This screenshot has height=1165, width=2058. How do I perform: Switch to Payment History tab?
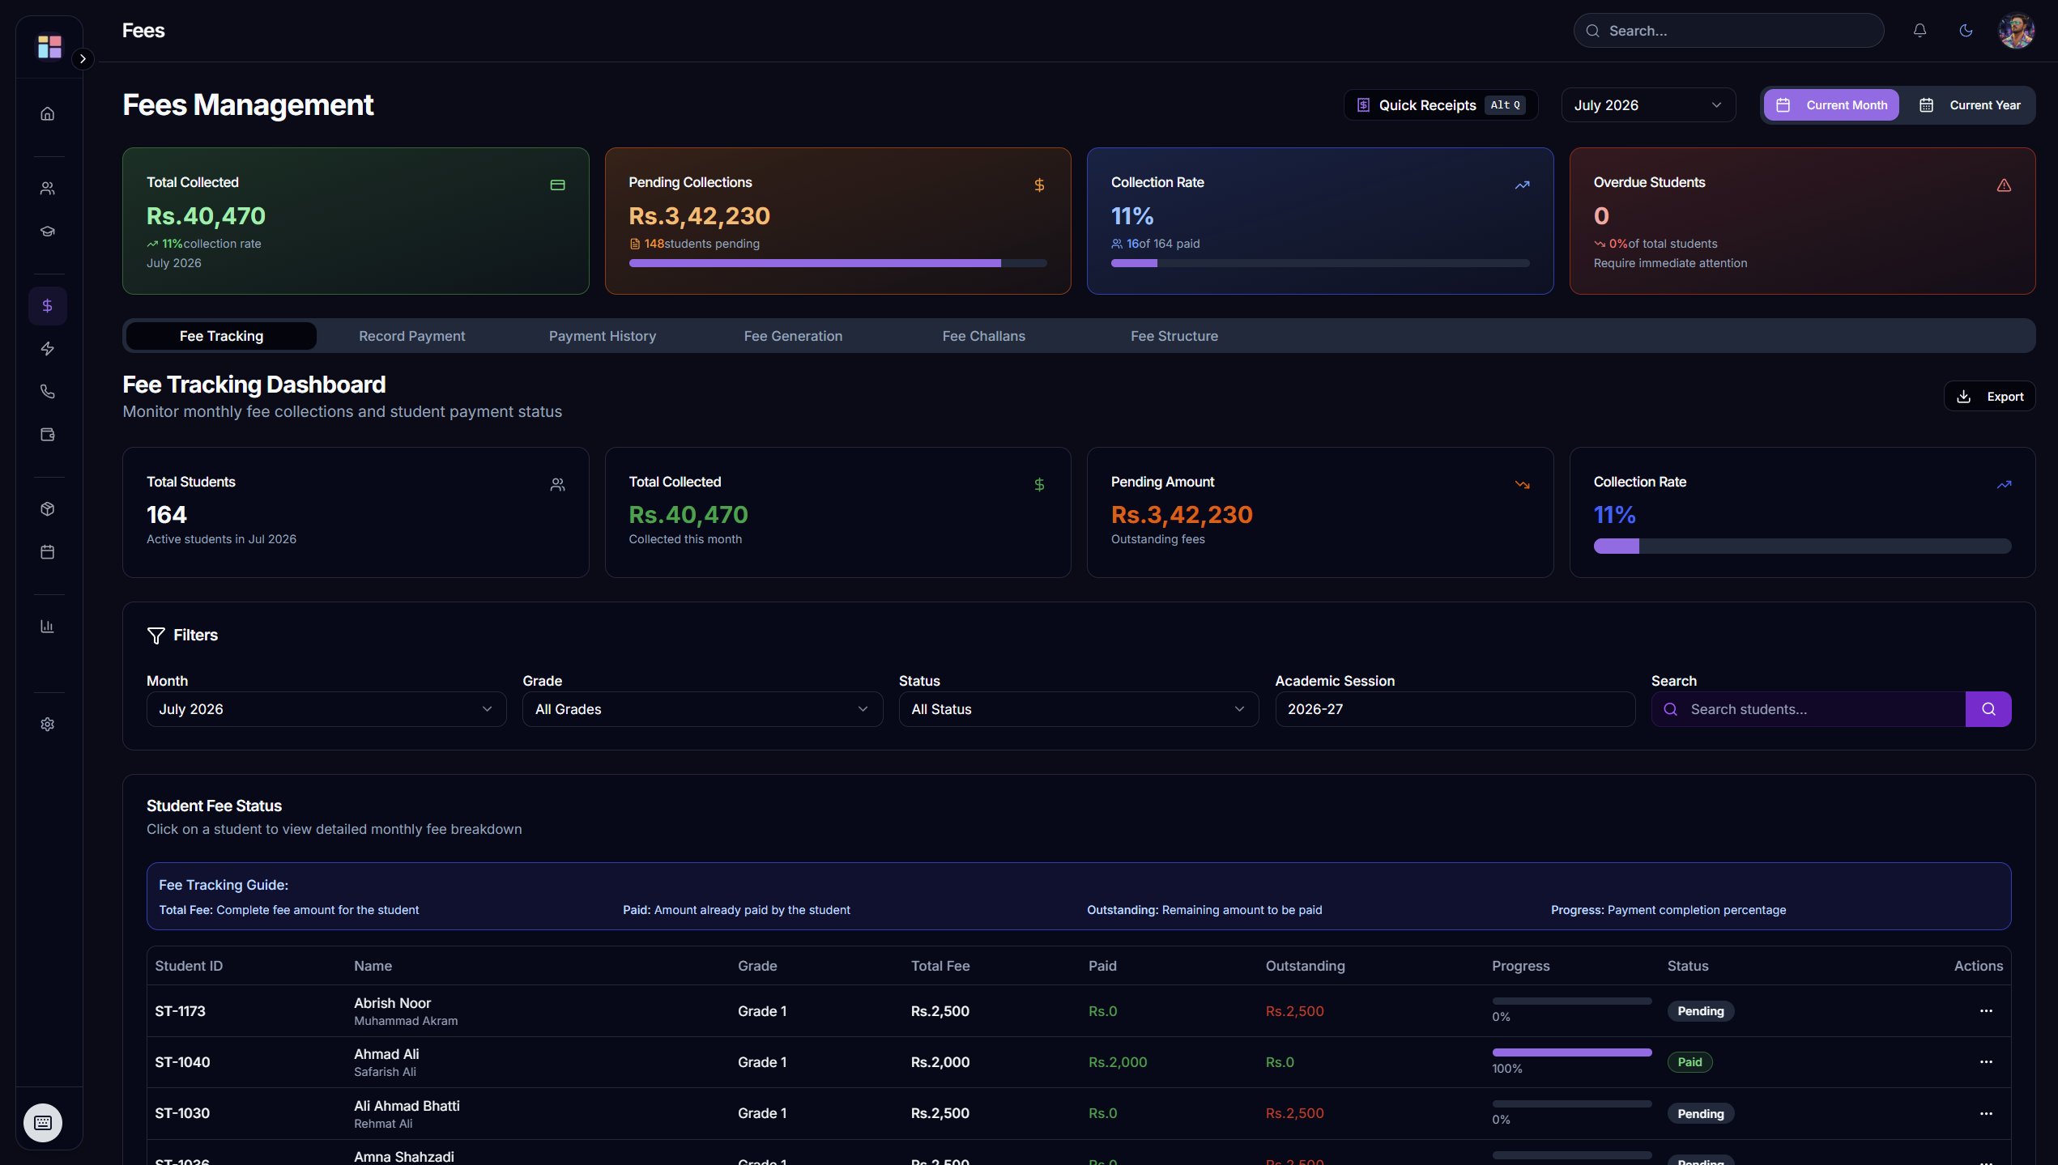[603, 336]
